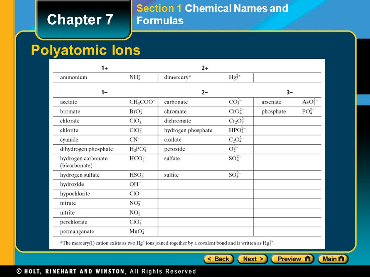The width and height of the screenshot is (370, 277).
Task: Select the 'nitrite' entry
Action: (x=67, y=213)
